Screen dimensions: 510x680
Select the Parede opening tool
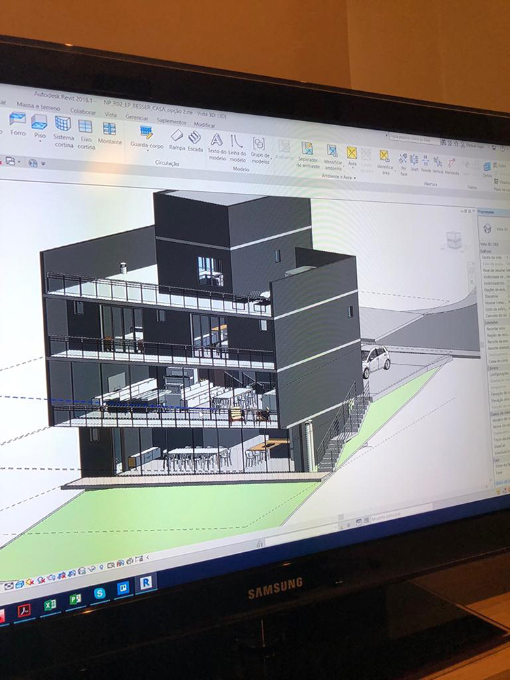[x=426, y=164]
